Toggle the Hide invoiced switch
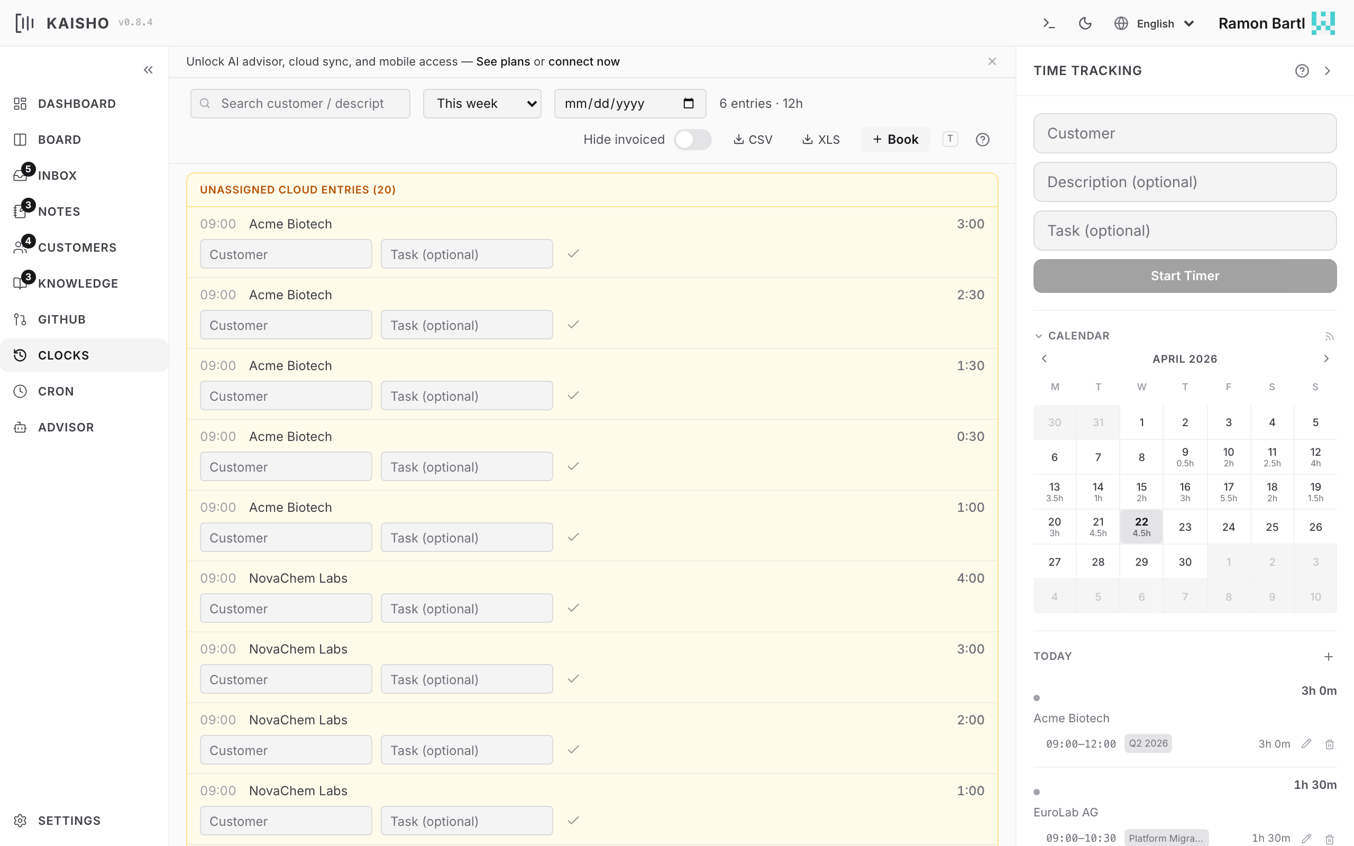Image resolution: width=1354 pixels, height=846 pixels. point(692,139)
